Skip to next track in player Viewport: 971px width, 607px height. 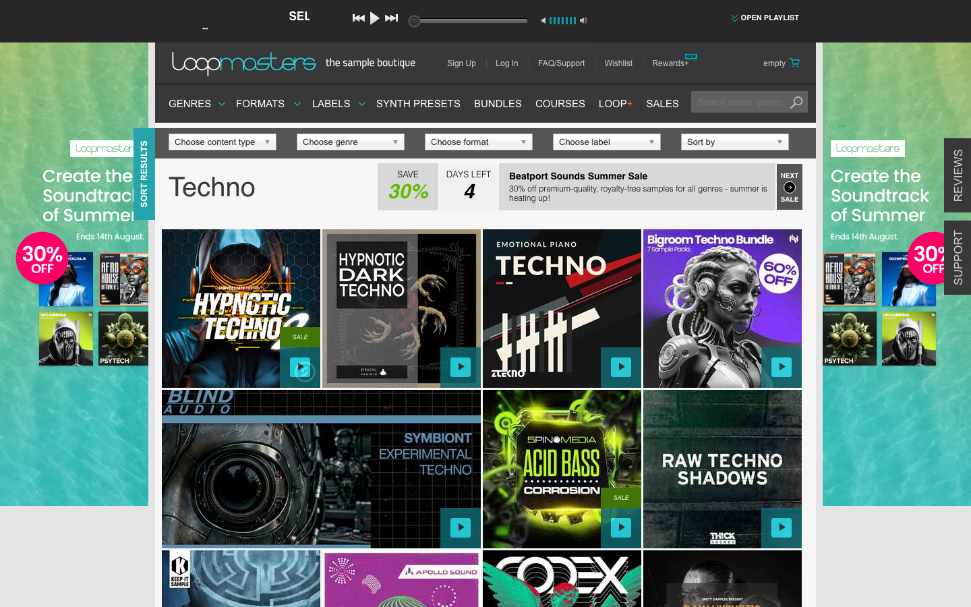pyautogui.click(x=392, y=18)
